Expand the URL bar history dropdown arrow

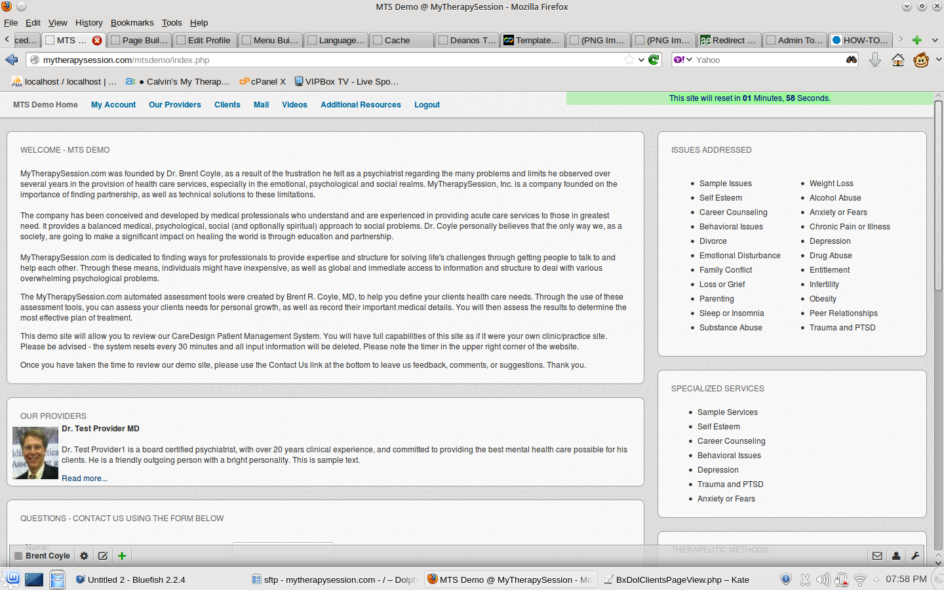click(x=641, y=60)
